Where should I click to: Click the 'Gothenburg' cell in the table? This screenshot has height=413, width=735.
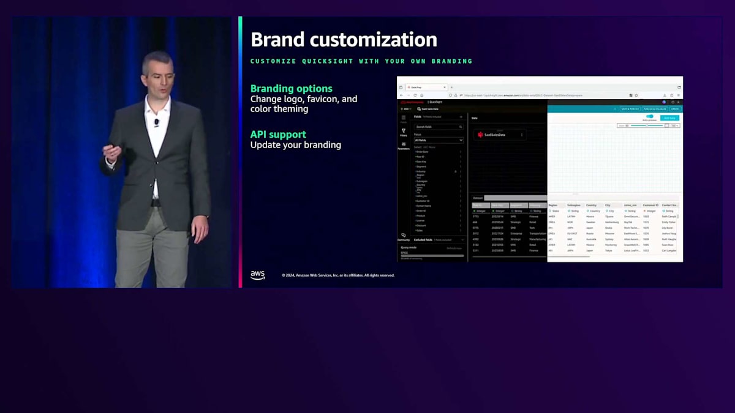coord(612,222)
